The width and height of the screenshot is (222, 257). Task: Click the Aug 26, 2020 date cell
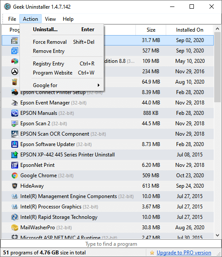(190, 228)
